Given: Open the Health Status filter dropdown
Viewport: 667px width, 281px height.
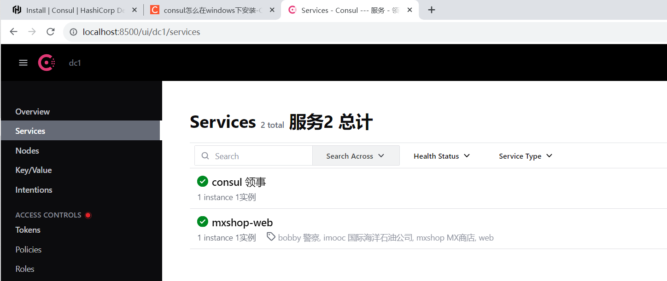Looking at the screenshot, I should [441, 156].
